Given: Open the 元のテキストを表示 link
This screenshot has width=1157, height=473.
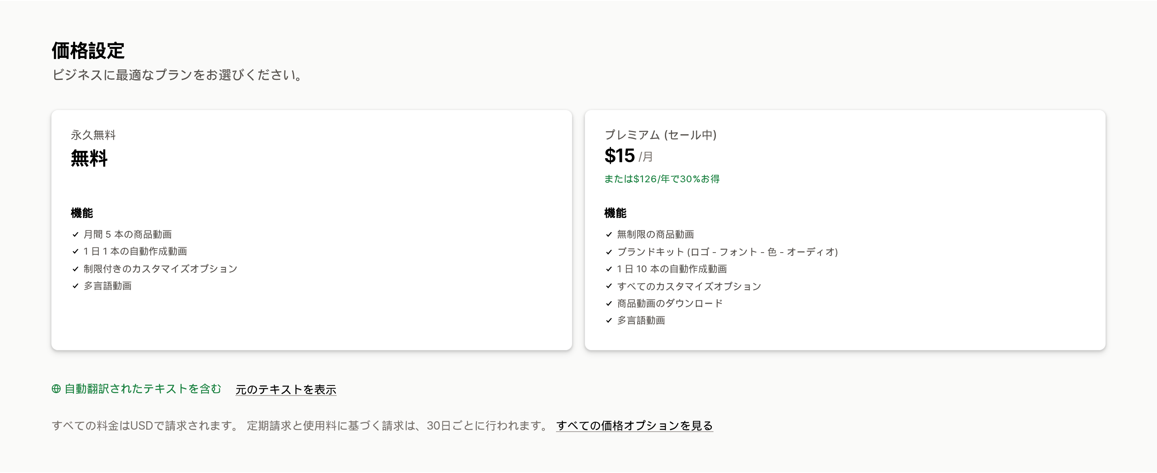Looking at the screenshot, I should click(286, 389).
